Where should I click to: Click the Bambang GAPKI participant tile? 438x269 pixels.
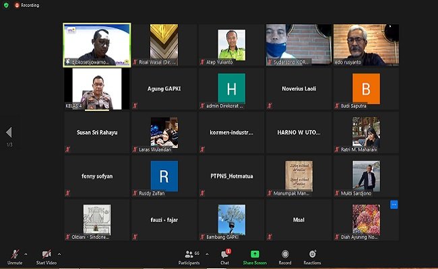pos(231,220)
